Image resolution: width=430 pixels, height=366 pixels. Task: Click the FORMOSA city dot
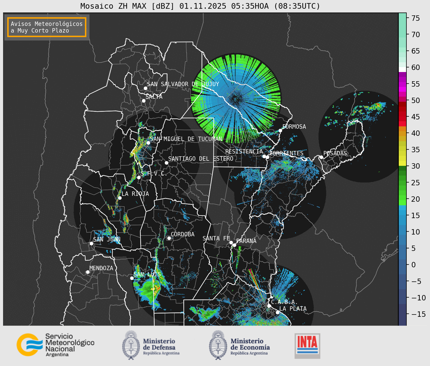click(280, 131)
